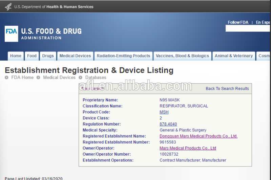Screen dimensions: 271x180
Task: Open the Home navigation tab
Action: pos(16,56)
